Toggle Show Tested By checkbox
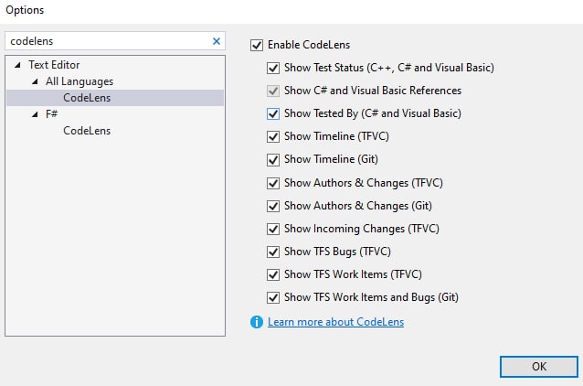583x386 pixels. (x=273, y=113)
